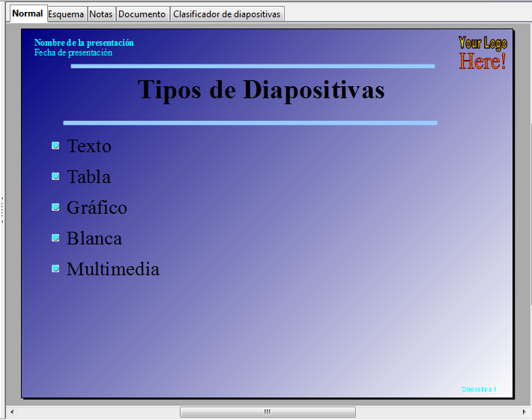The image size is (532, 420).
Task: Select the Notas tab
Action: (x=100, y=14)
